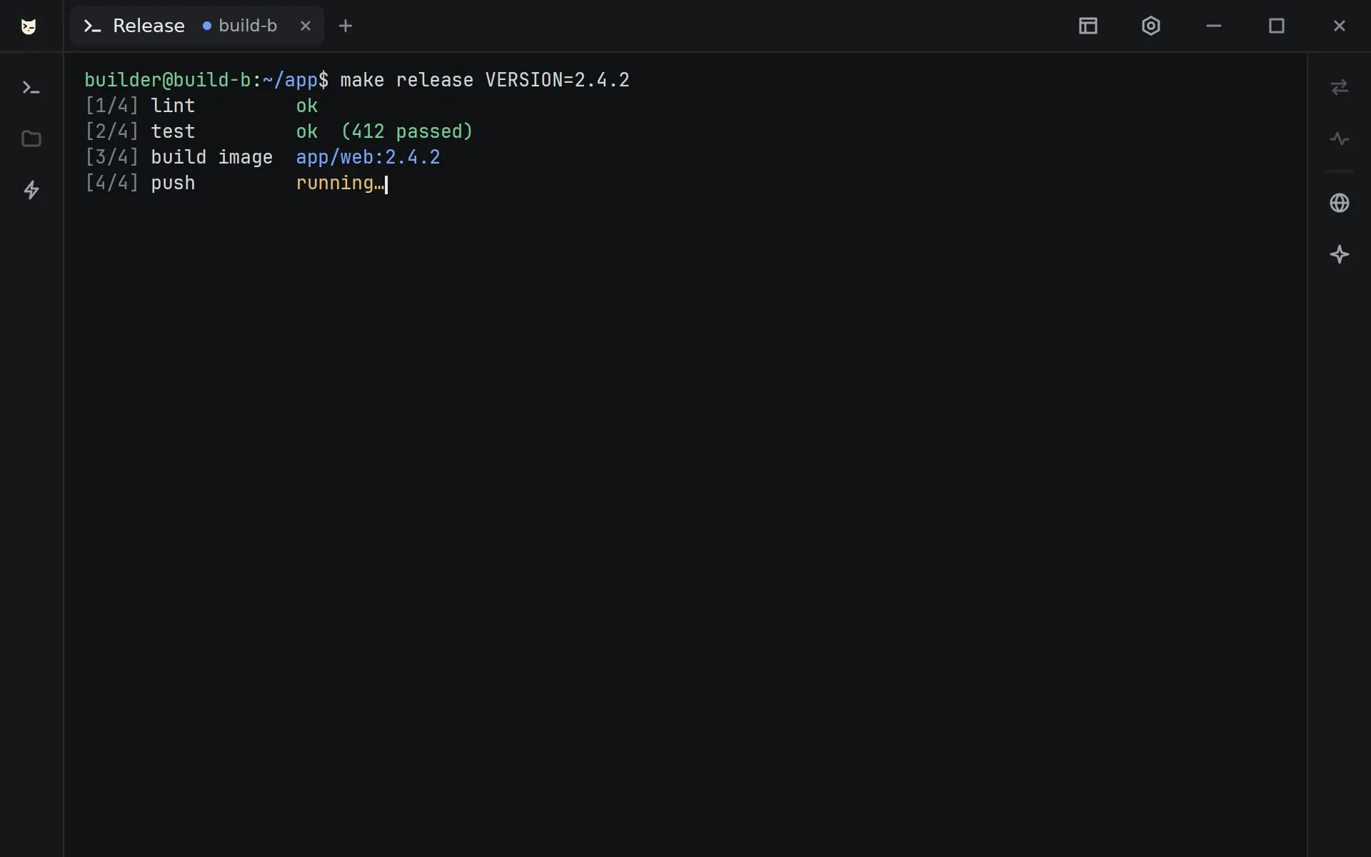This screenshot has height=857, width=1371.
Task: Click the '[3/4] build image' step label
Action: [179, 157]
